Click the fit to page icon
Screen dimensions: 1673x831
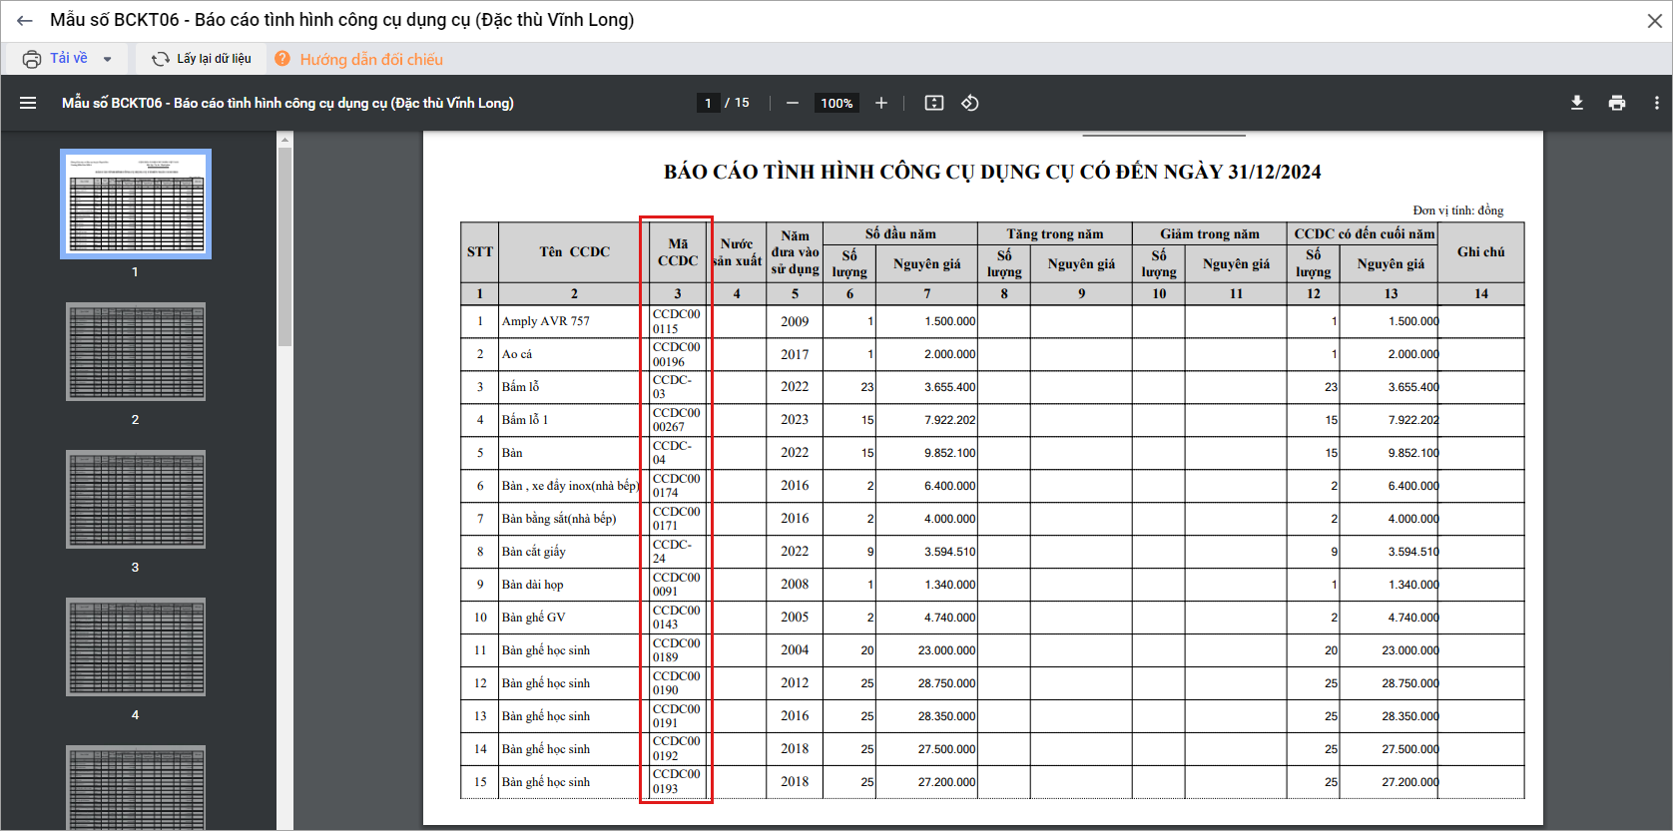point(934,103)
